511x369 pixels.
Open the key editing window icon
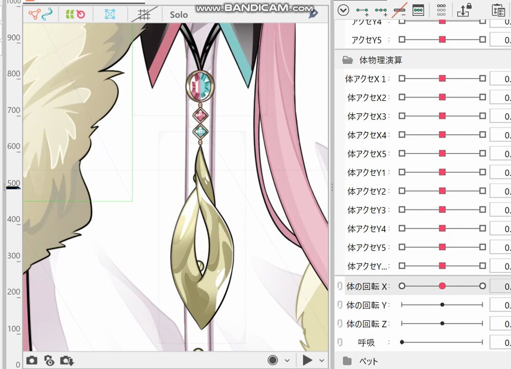point(418,10)
